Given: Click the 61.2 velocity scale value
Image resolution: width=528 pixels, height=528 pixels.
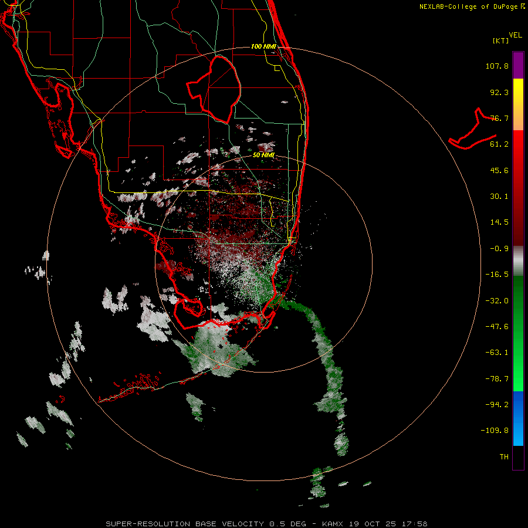Looking at the screenshot, I should 499,144.
